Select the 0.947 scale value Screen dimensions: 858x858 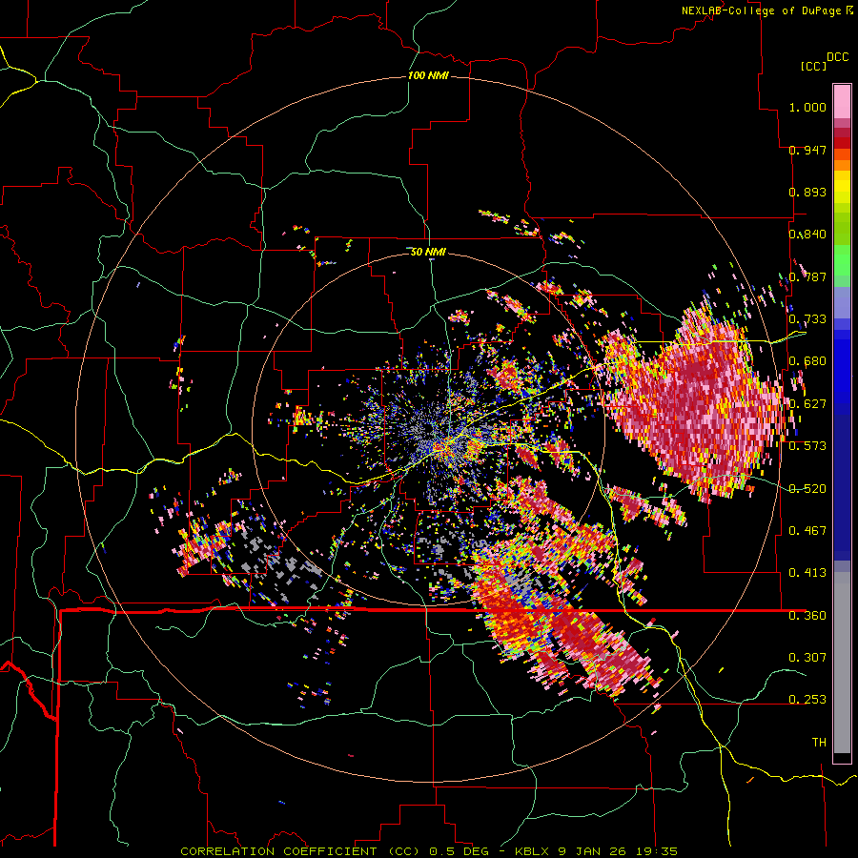pyautogui.click(x=807, y=150)
